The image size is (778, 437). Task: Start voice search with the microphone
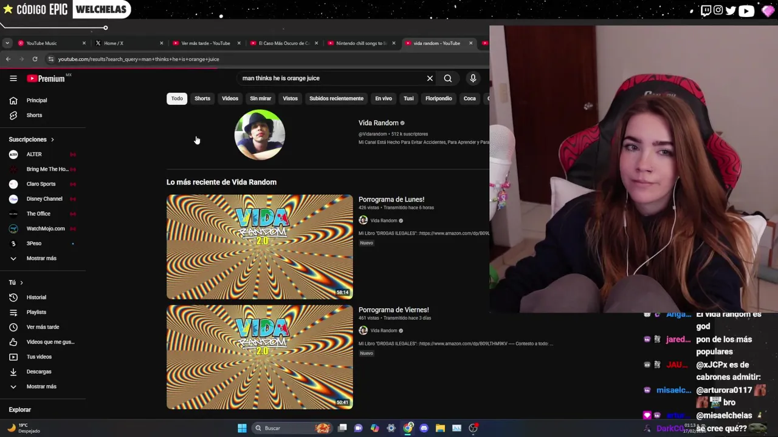[x=473, y=78]
